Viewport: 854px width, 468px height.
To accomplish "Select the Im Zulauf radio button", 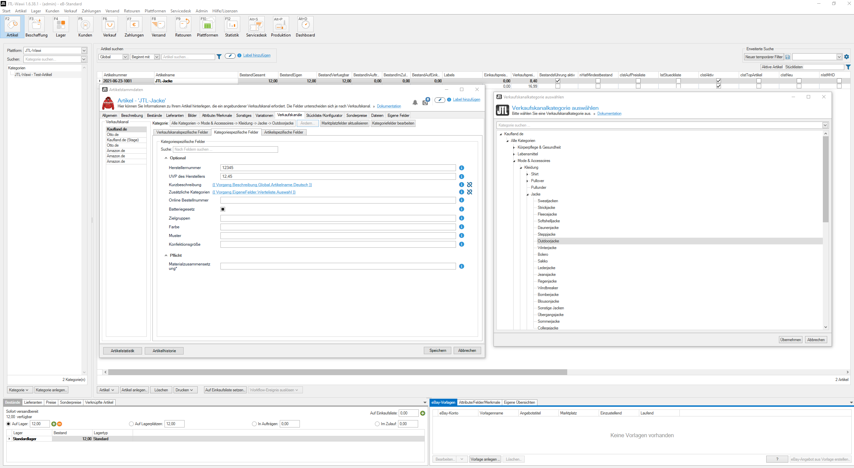I will coord(377,424).
